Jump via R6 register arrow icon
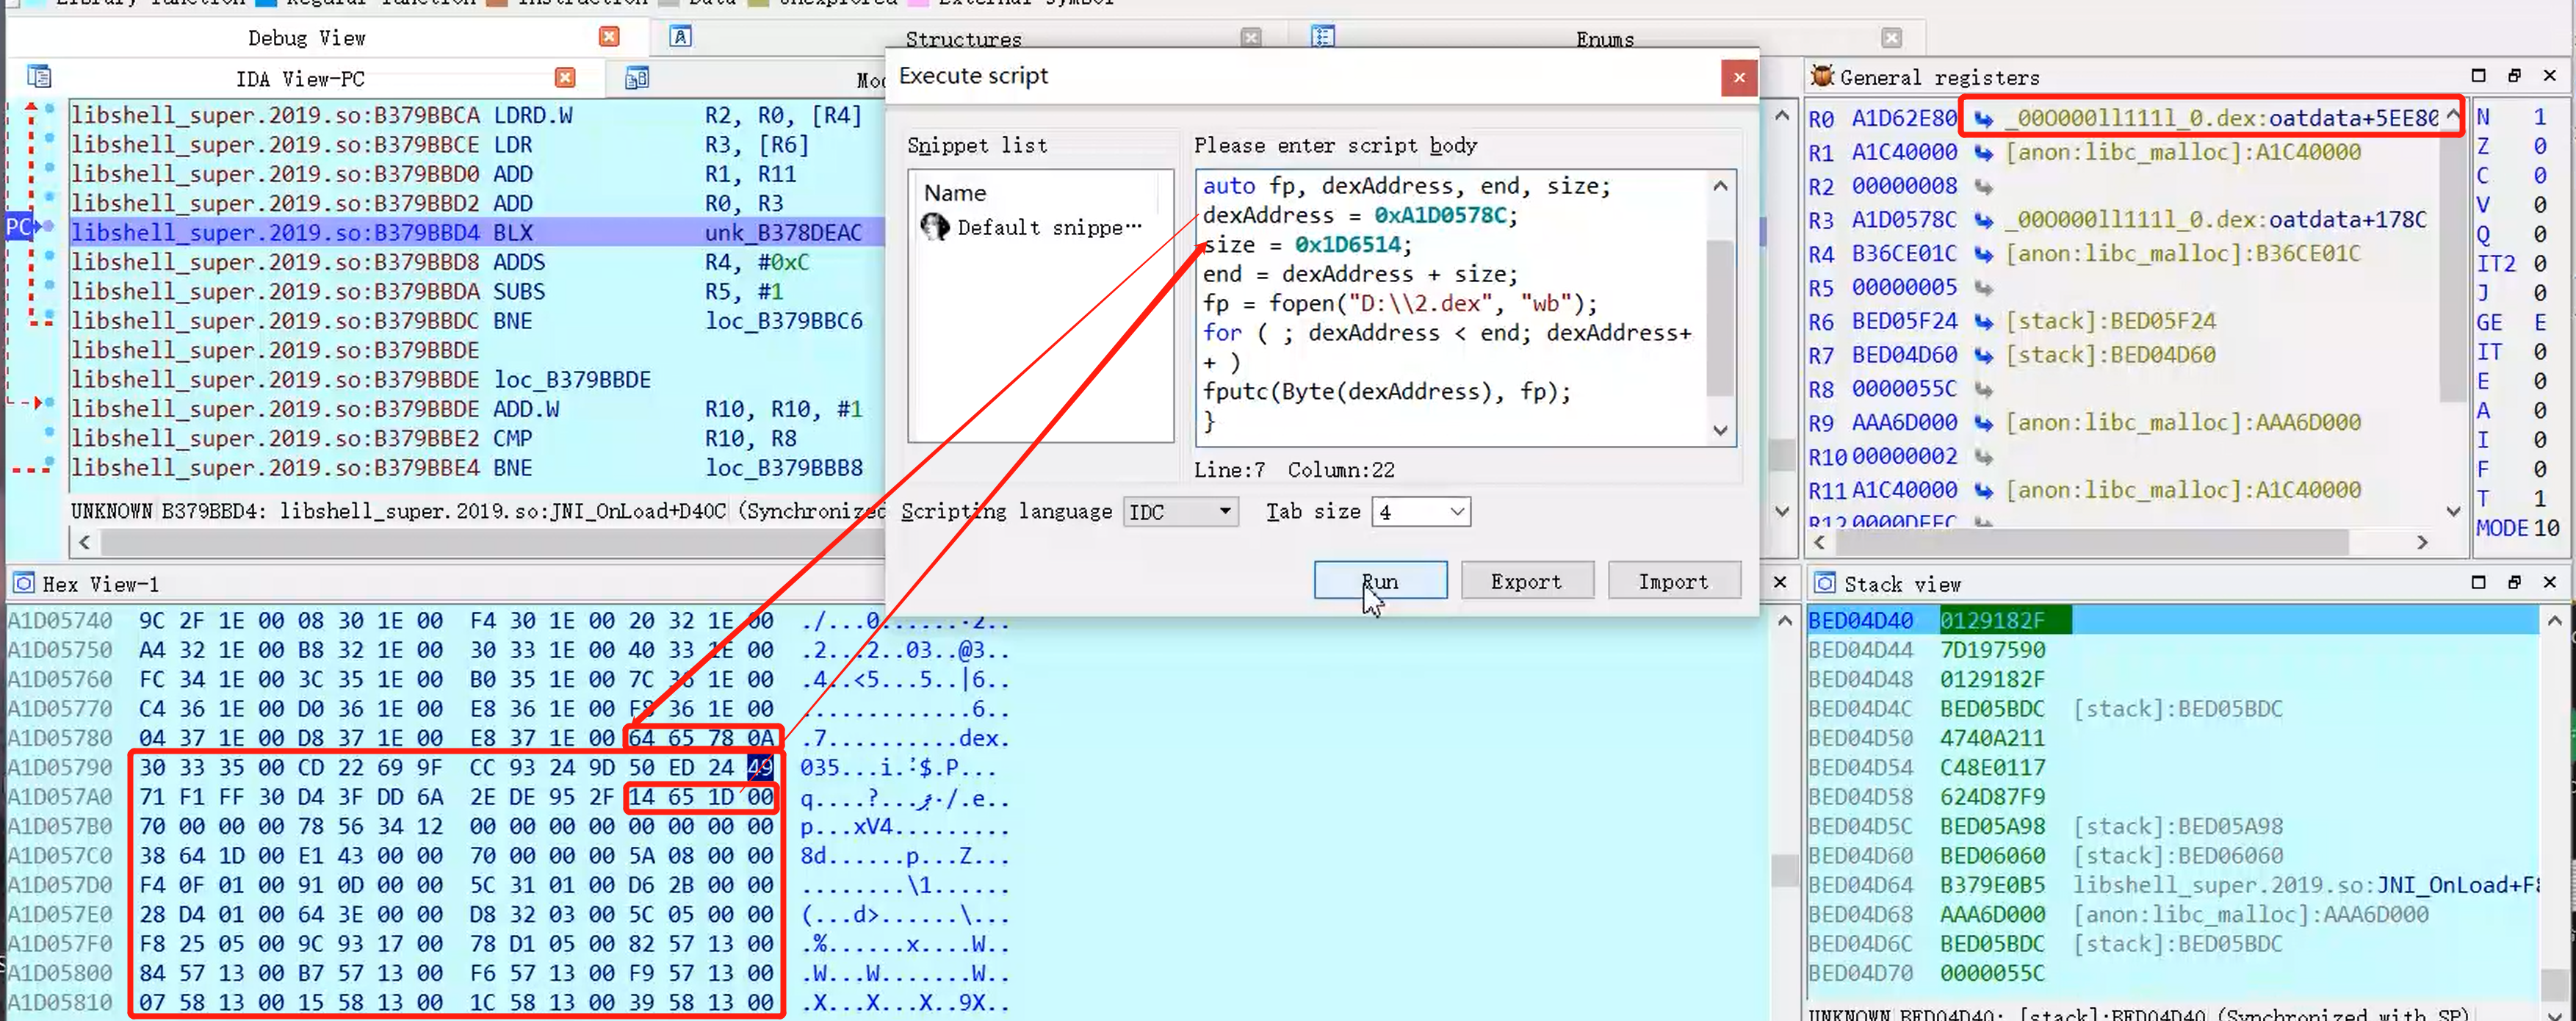The width and height of the screenshot is (2576, 1021). [x=1983, y=322]
